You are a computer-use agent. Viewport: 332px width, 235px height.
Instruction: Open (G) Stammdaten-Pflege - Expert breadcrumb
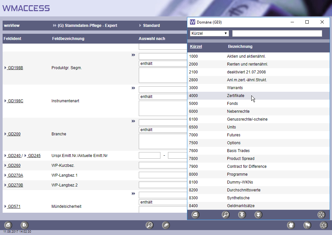tap(87, 25)
